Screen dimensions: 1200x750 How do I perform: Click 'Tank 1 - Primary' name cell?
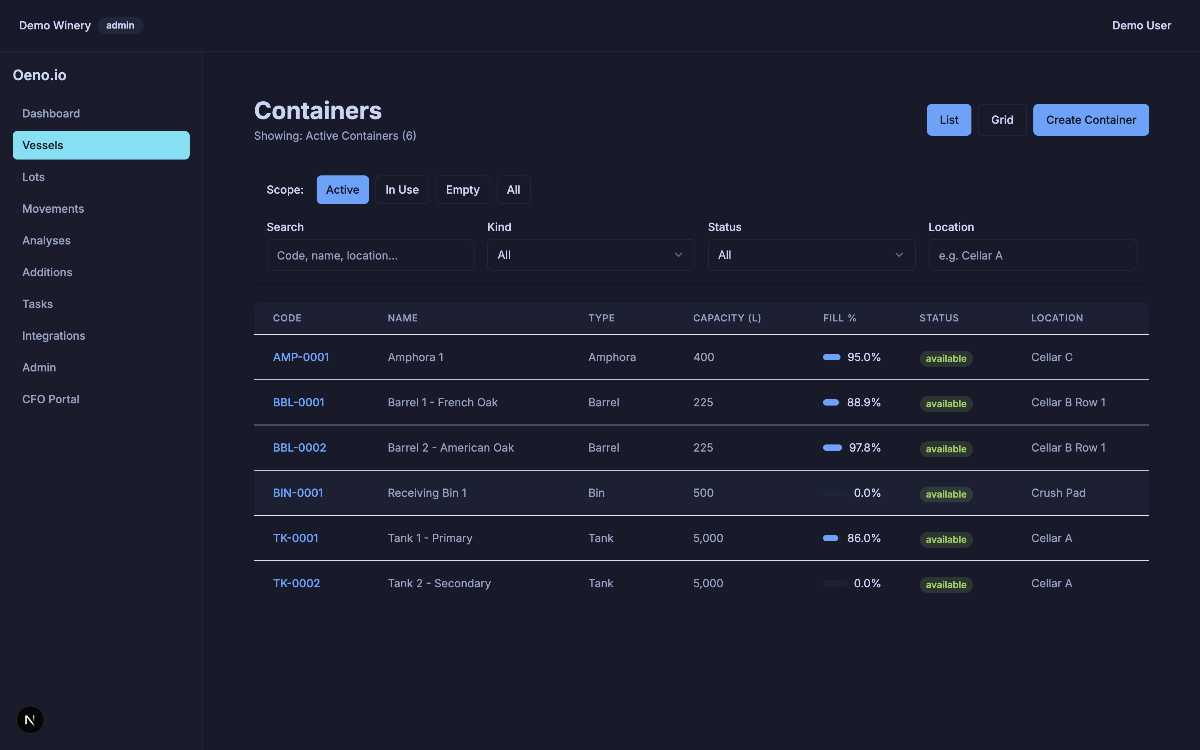pyautogui.click(x=430, y=538)
